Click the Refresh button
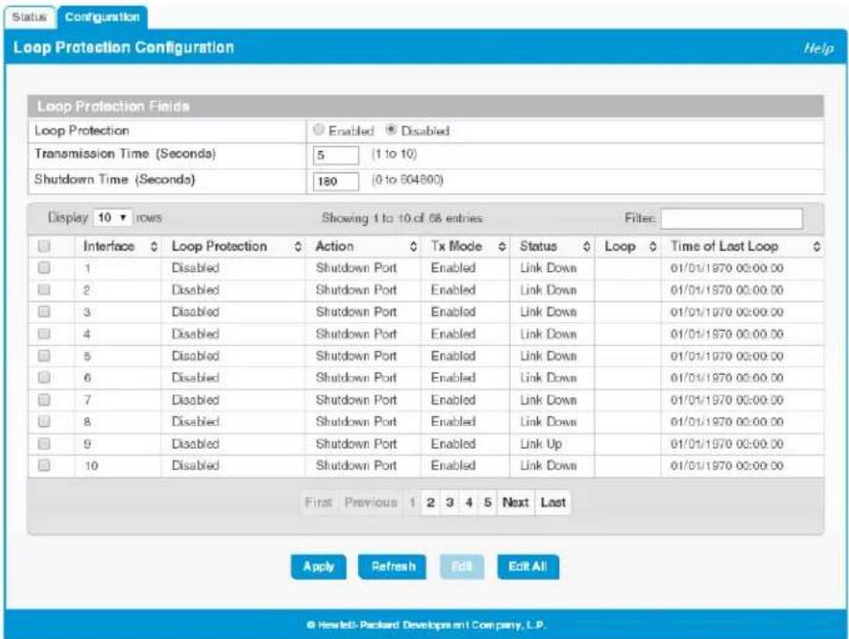Viewport: 849px width, 639px height. pyautogui.click(x=393, y=567)
